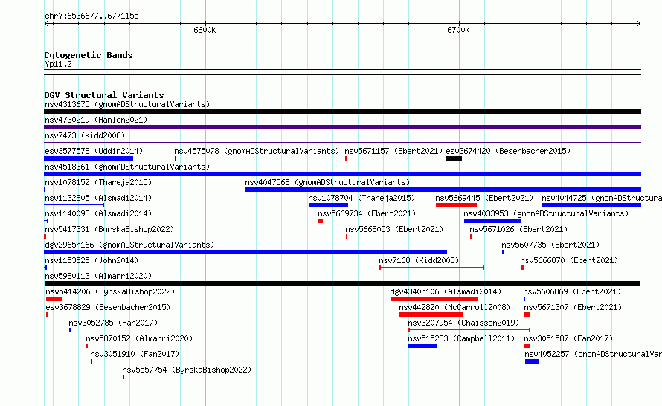This screenshot has width=662, height=406.
Task: Select the long blue dgv2965n166 bar
Action: point(245,252)
